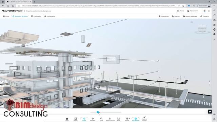
Task: Open the Ayuda help menu
Action: tap(181, 11)
